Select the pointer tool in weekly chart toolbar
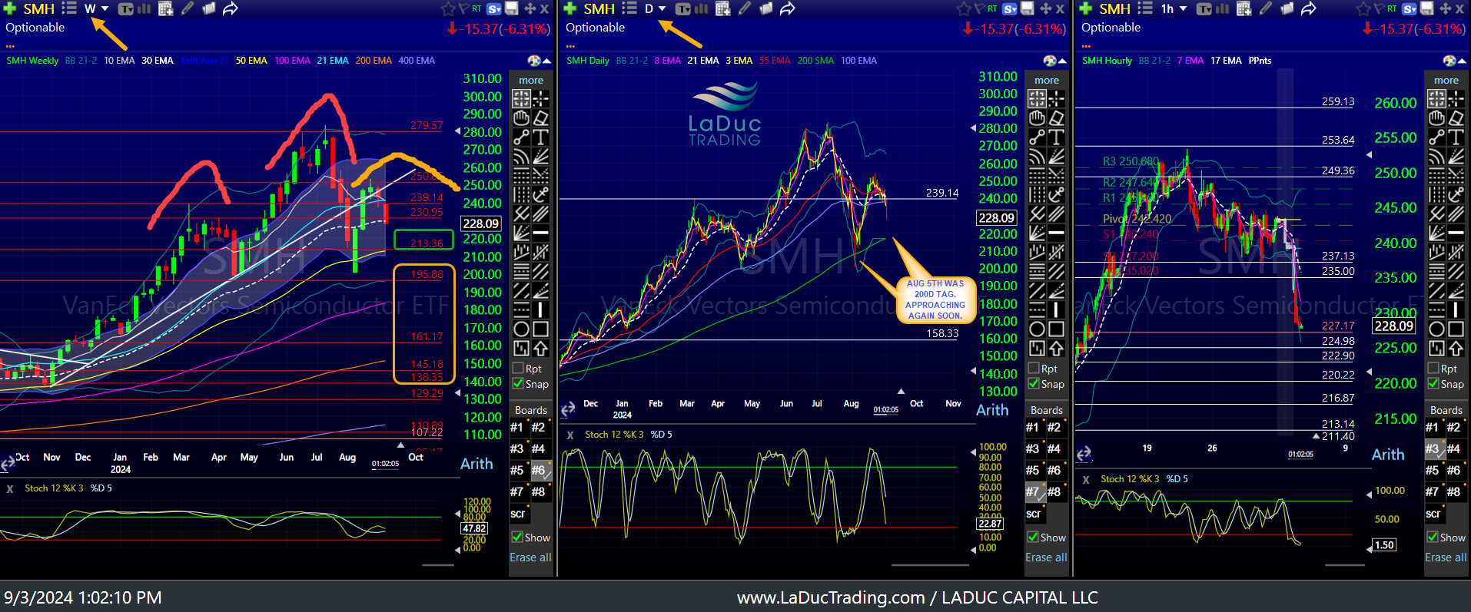 coord(521,98)
